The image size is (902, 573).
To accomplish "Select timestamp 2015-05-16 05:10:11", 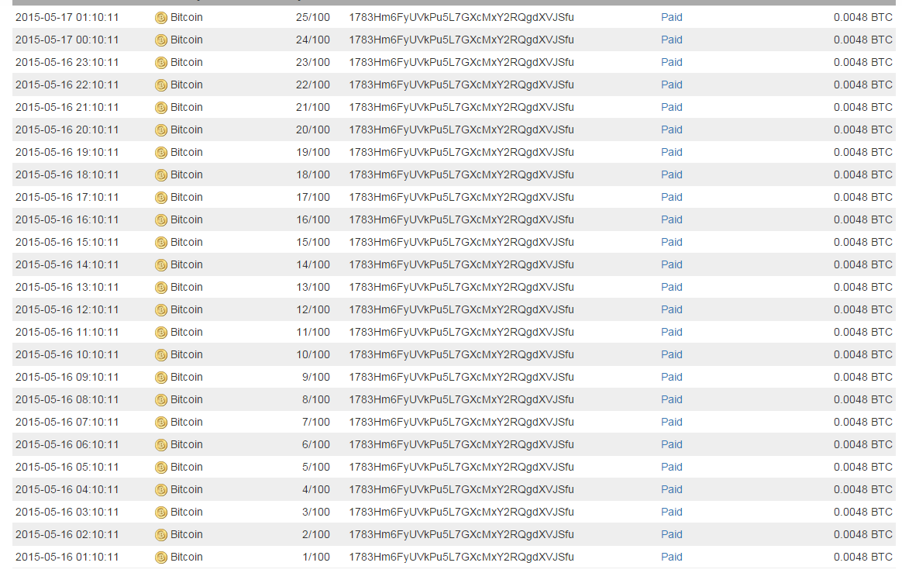I will click(67, 467).
